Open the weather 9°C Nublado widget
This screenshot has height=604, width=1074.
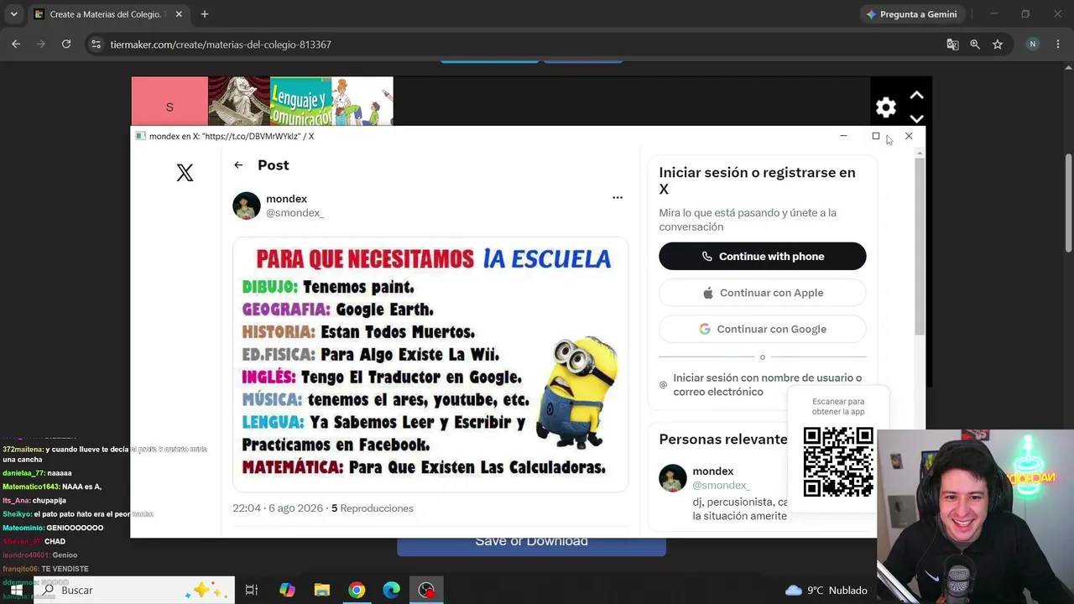[x=826, y=591]
